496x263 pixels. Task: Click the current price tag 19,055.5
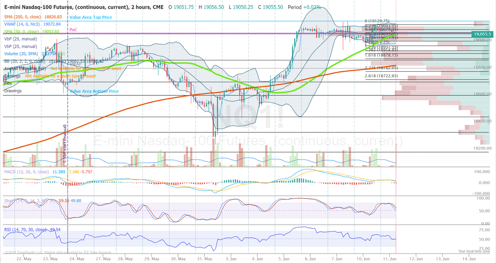point(482,34)
